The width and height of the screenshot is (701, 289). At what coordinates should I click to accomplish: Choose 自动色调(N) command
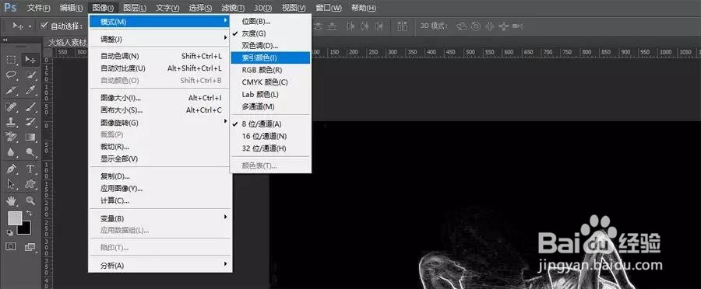(160, 56)
